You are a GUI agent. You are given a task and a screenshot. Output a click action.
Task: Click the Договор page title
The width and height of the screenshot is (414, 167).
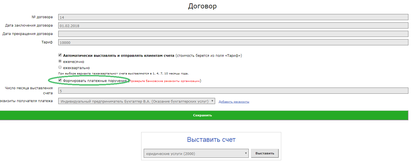click(x=202, y=6)
